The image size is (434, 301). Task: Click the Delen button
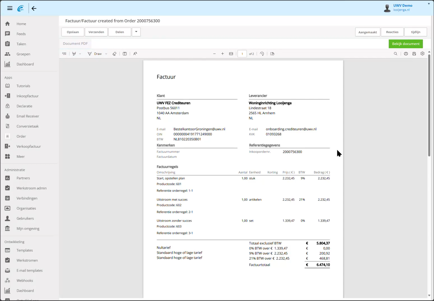point(120,32)
